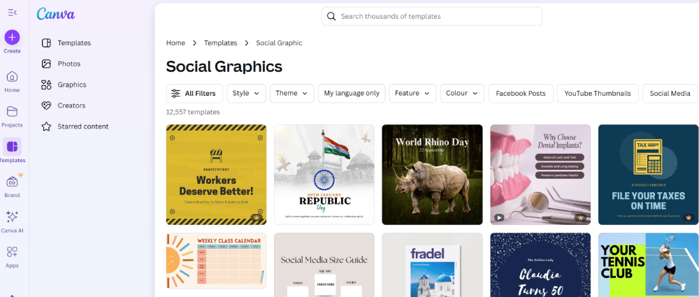The image size is (699, 297).
Task: Open Why Choose Dental Implants template
Action: tap(540, 175)
